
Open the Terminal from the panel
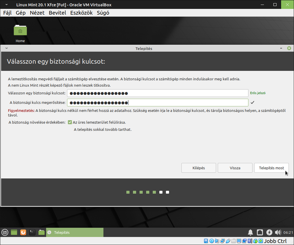pyautogui.click(x=32, y=232)
